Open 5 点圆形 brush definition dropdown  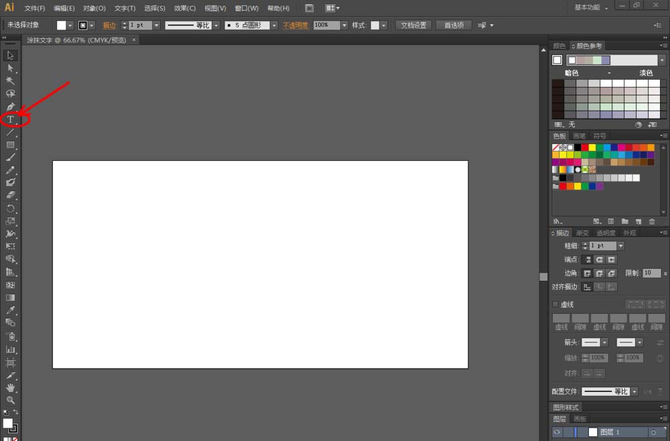(274, 25)
